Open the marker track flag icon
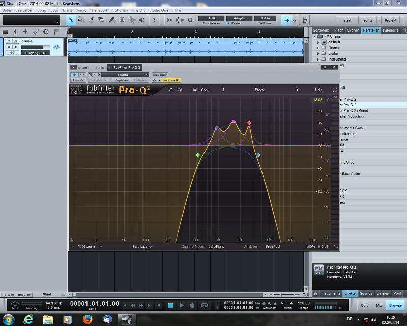The height and width of the screenshot is (326, 407). coord(56,32)
